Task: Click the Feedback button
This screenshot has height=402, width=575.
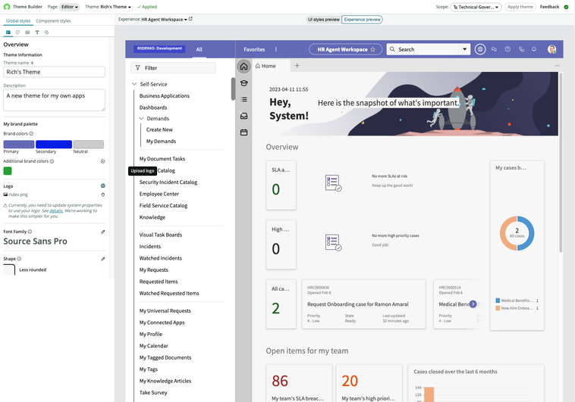Action: (549, 7)
